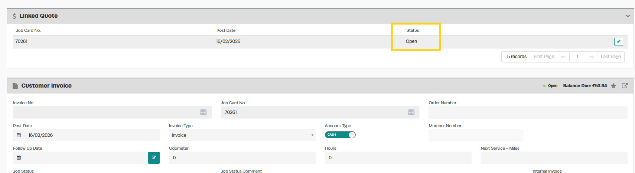
Task: Click the Post Date field showing 16/02/2026
Action: (86, 135)
